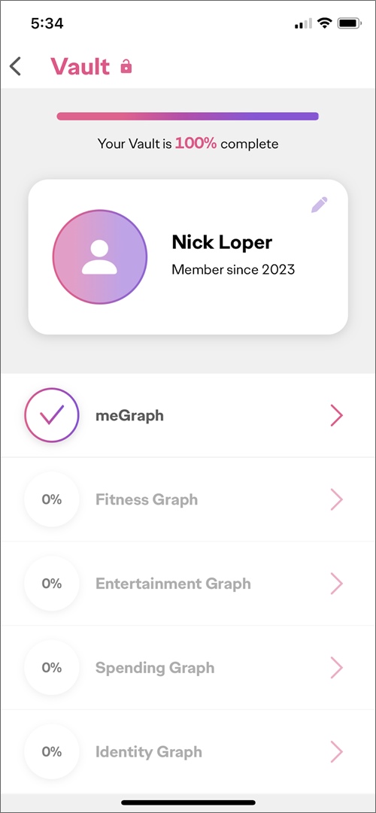This screenshot has height=813, width=376.
Task: Click the vault completion progress bar
Action: pyautogui.click(x=188, y=116)
